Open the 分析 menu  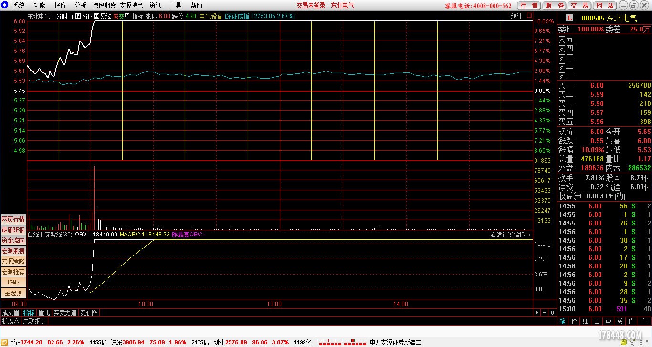(81, 6)
